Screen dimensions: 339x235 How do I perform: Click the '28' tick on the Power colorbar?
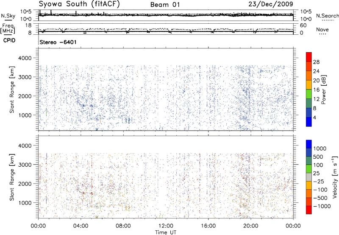pyautogui.click(x=316, y=62)
